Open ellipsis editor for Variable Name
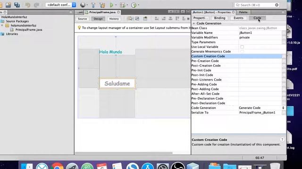The height and width of the screenshot is (169, 302). tap(284, 33)
